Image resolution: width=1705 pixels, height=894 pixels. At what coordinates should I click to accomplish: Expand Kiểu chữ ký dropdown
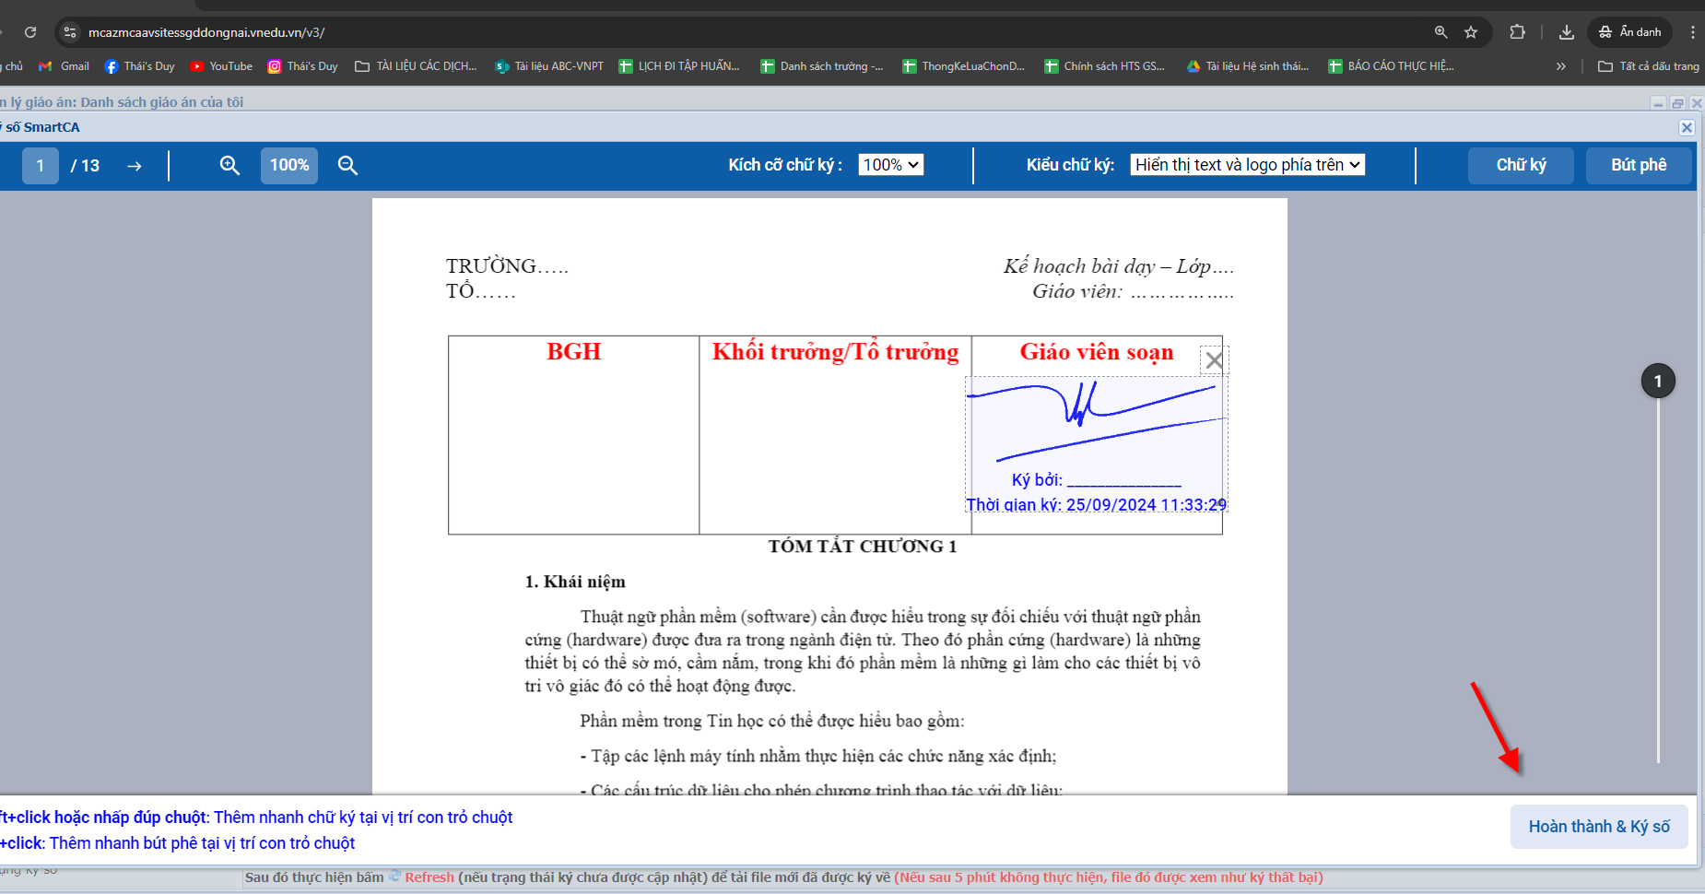point(1247,165)
